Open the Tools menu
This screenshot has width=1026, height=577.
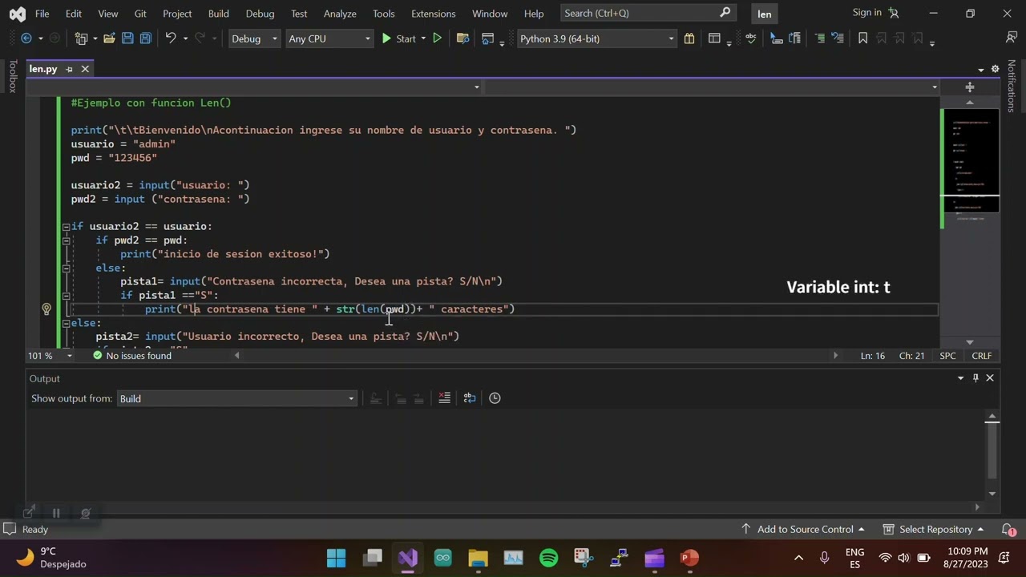click(x=383, y=14)
